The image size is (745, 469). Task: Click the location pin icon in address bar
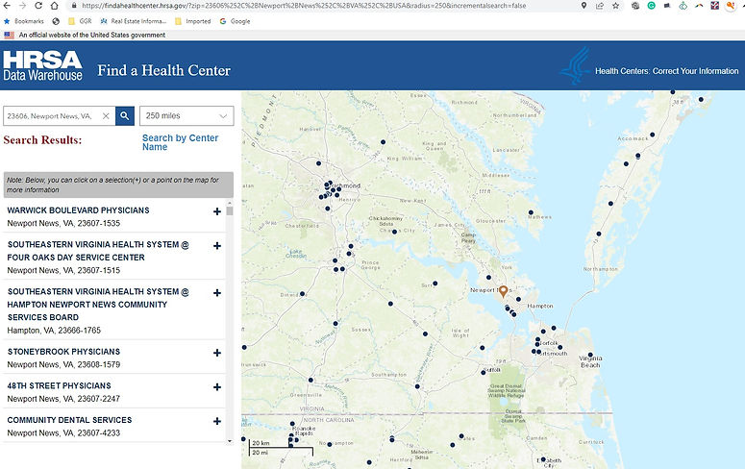pos(584,6)
